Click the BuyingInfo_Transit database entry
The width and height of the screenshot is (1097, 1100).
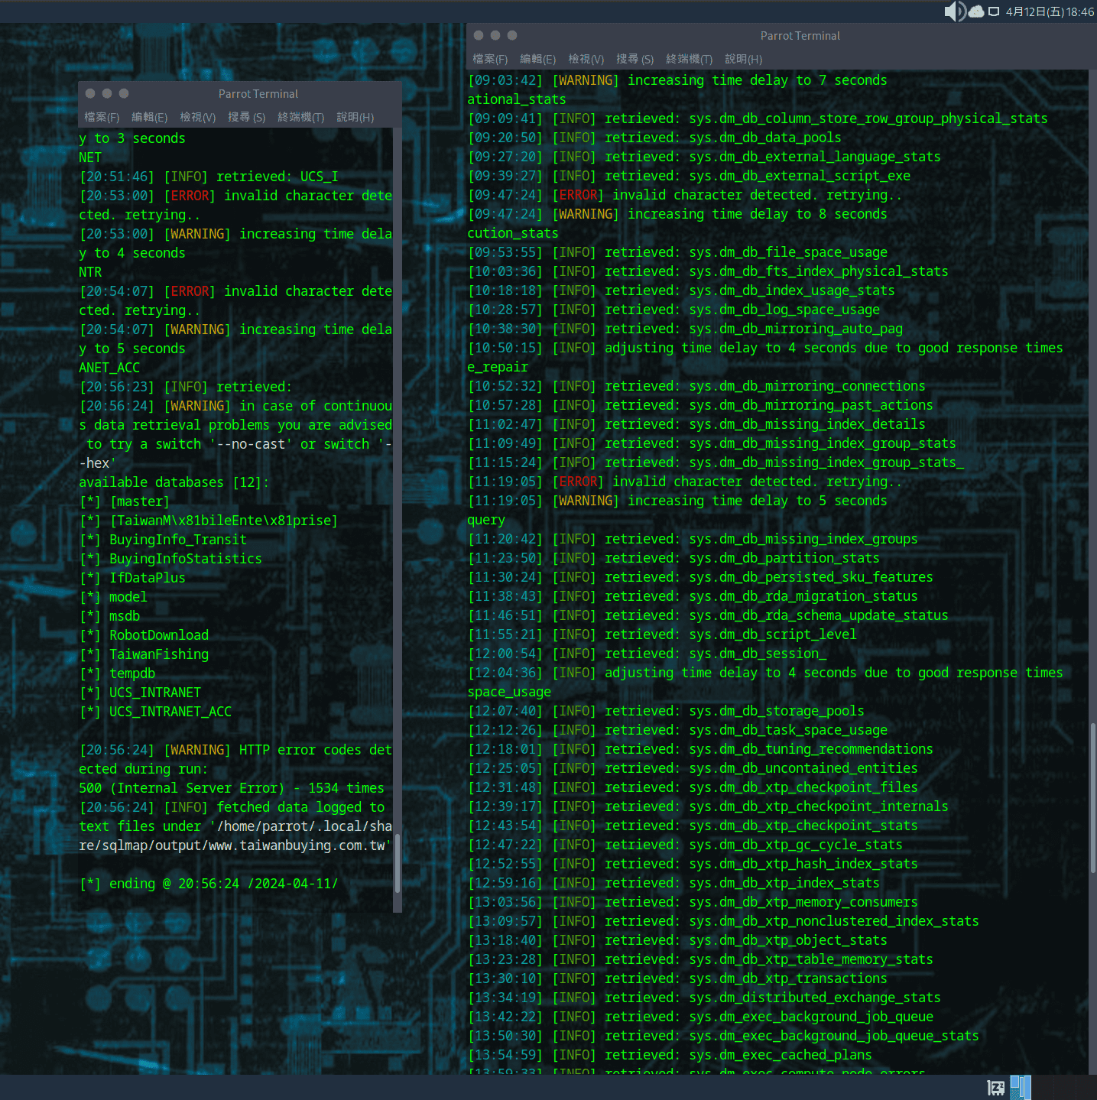tap(163, 540)
